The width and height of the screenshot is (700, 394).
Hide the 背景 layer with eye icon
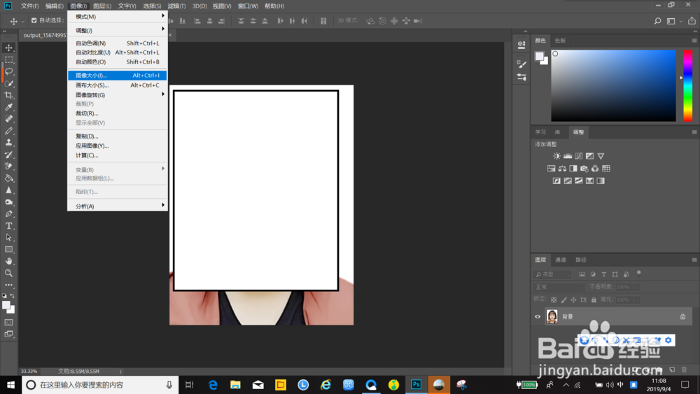[538, 317]
